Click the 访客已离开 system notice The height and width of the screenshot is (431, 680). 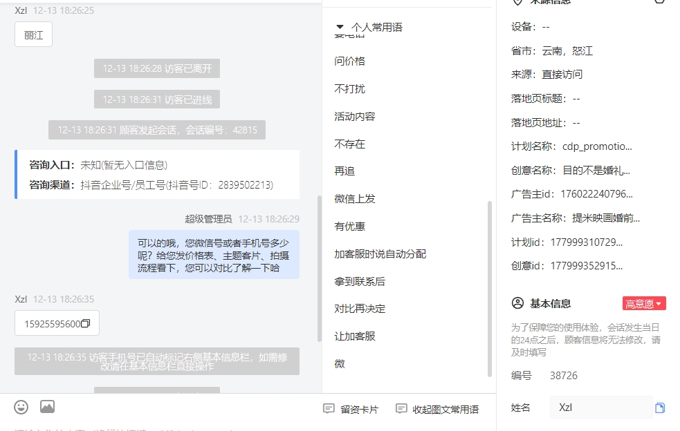click(x=157, y=68)
